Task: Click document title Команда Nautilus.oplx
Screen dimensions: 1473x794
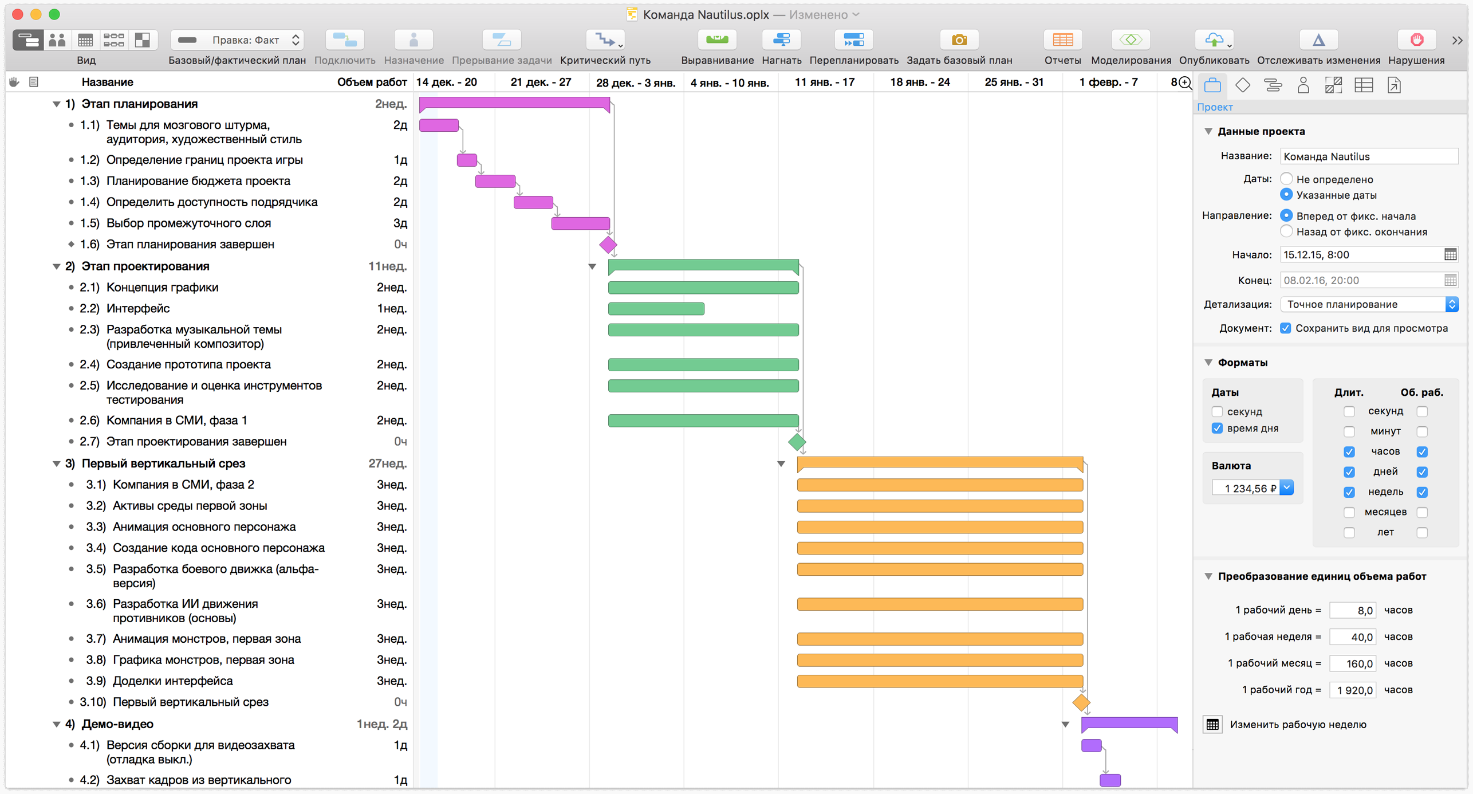Action: [706, 15]
